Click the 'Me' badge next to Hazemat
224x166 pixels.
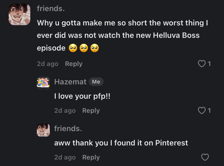[x=96, y=82]
